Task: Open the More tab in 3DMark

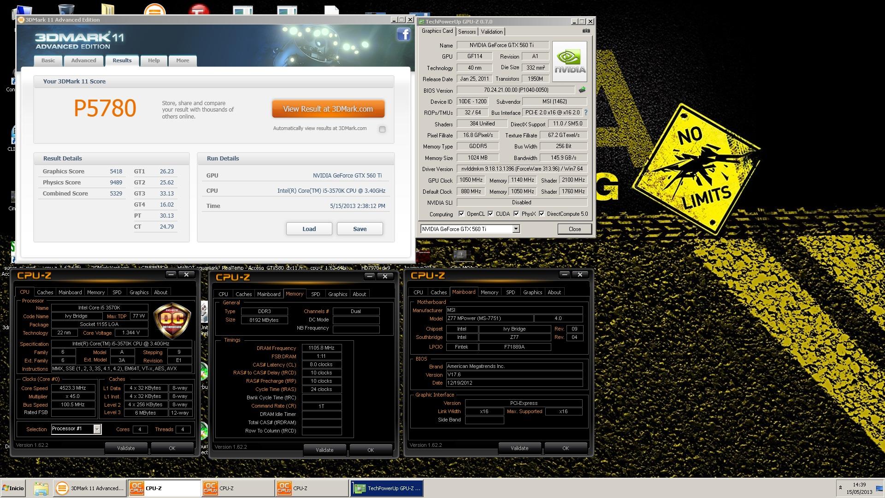Action: coord(183,60)
